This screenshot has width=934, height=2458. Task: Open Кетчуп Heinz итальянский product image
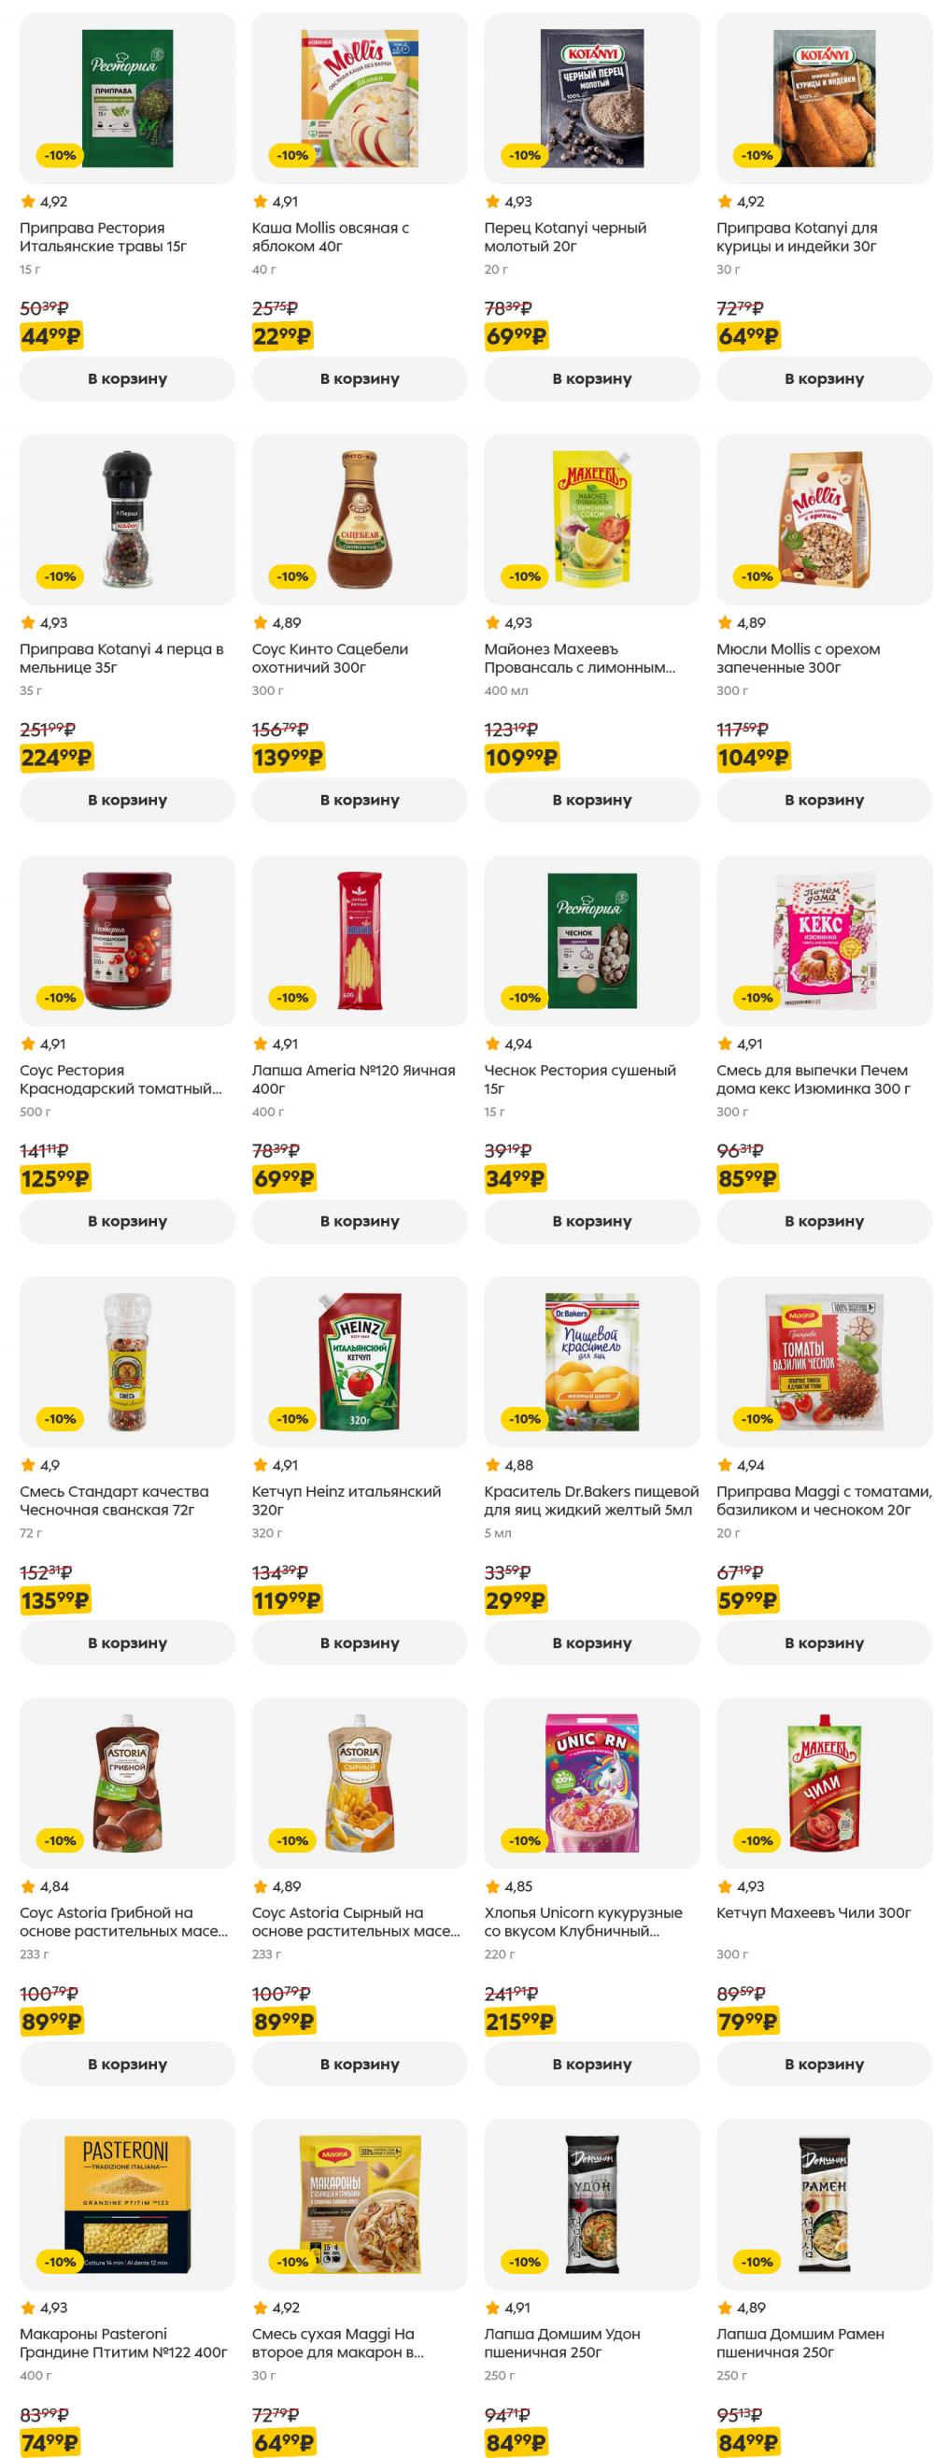360,1361
